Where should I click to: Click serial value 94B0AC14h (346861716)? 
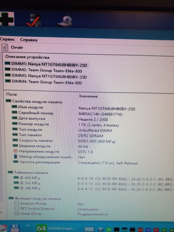pos(100,114)
